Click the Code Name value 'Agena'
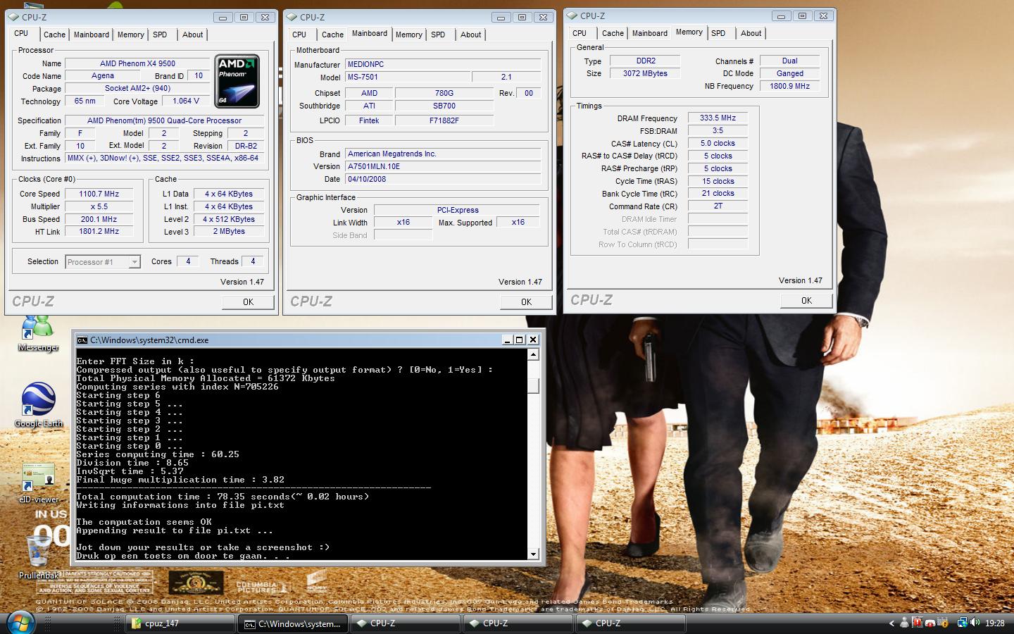Viewport: 1014px width, 634px height. point(103,76)
